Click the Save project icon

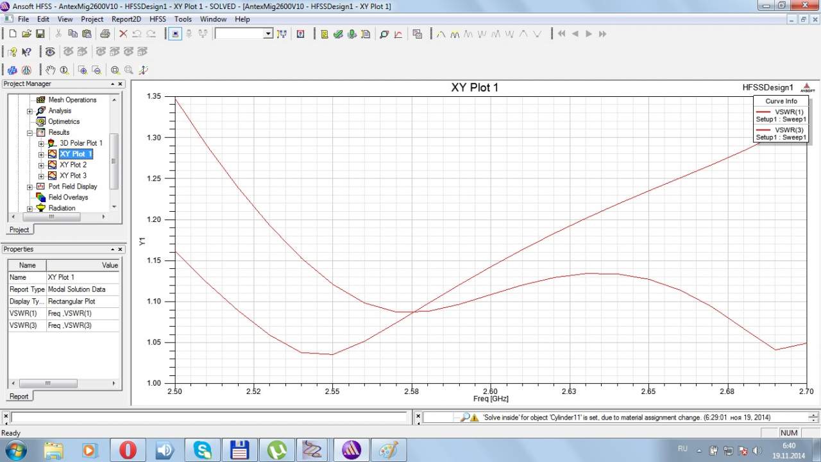[40, 34]
